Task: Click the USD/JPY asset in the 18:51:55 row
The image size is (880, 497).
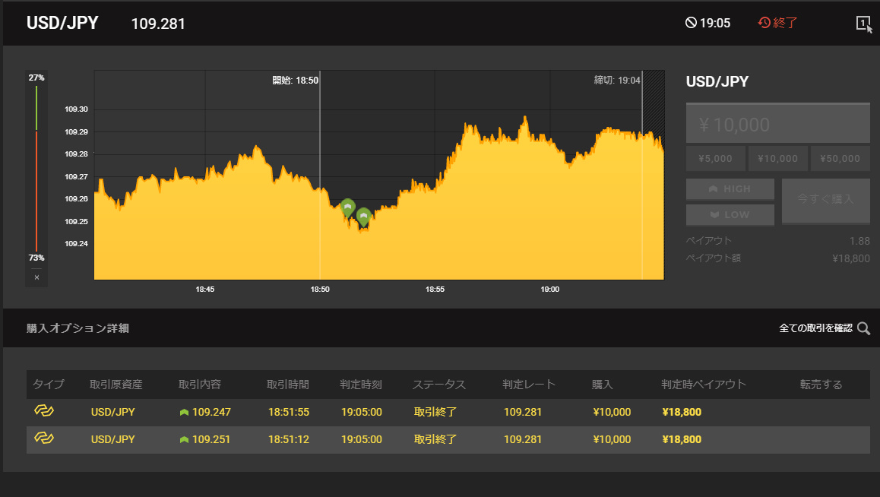Action: [x=112, y=412]
